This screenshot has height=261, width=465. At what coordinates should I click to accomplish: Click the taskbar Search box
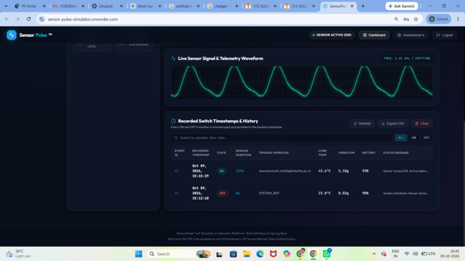point(180,254)
